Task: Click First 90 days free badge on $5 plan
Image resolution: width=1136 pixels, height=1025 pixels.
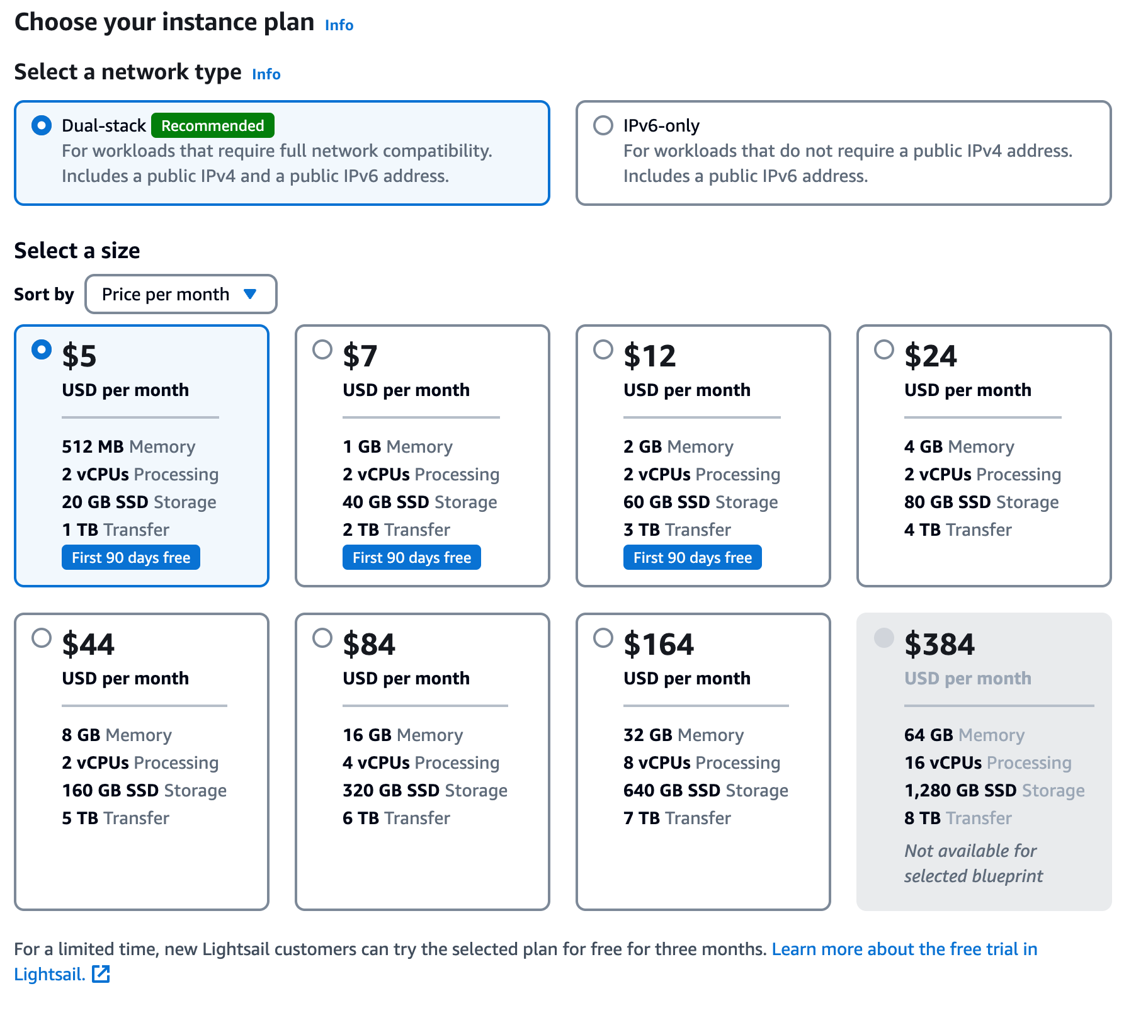Action: coord(131,557)
